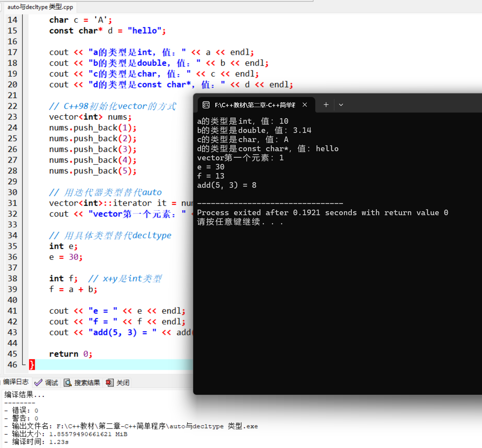Open the 搜索结果 tab
The width and height of the screenshot is (482, 448).
[82, 383]
